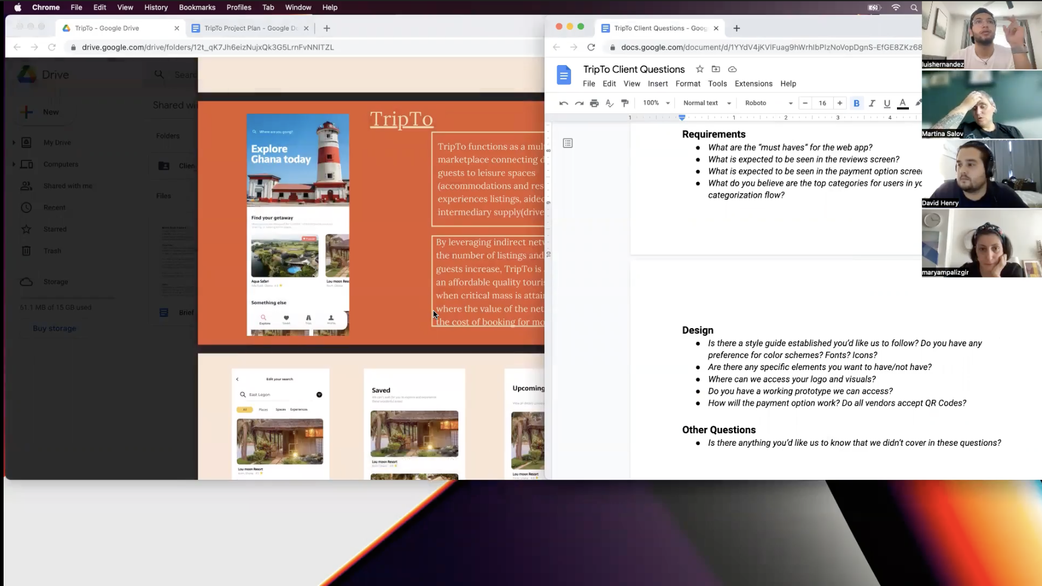The height and width of the screenshot is (586, 1042).
Task: Toggle Italic formatting in Docs
Action: coord(872,103)
